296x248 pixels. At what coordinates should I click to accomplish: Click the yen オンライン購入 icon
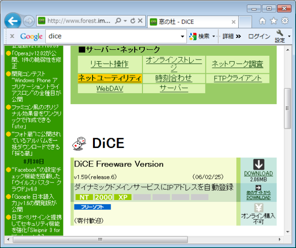point(259,208)
